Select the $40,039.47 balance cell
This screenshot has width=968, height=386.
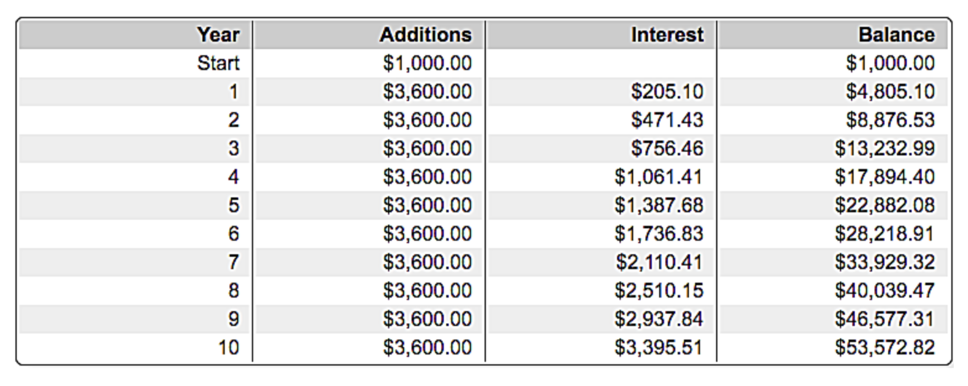pyautogui.click(x=885, y=290)
